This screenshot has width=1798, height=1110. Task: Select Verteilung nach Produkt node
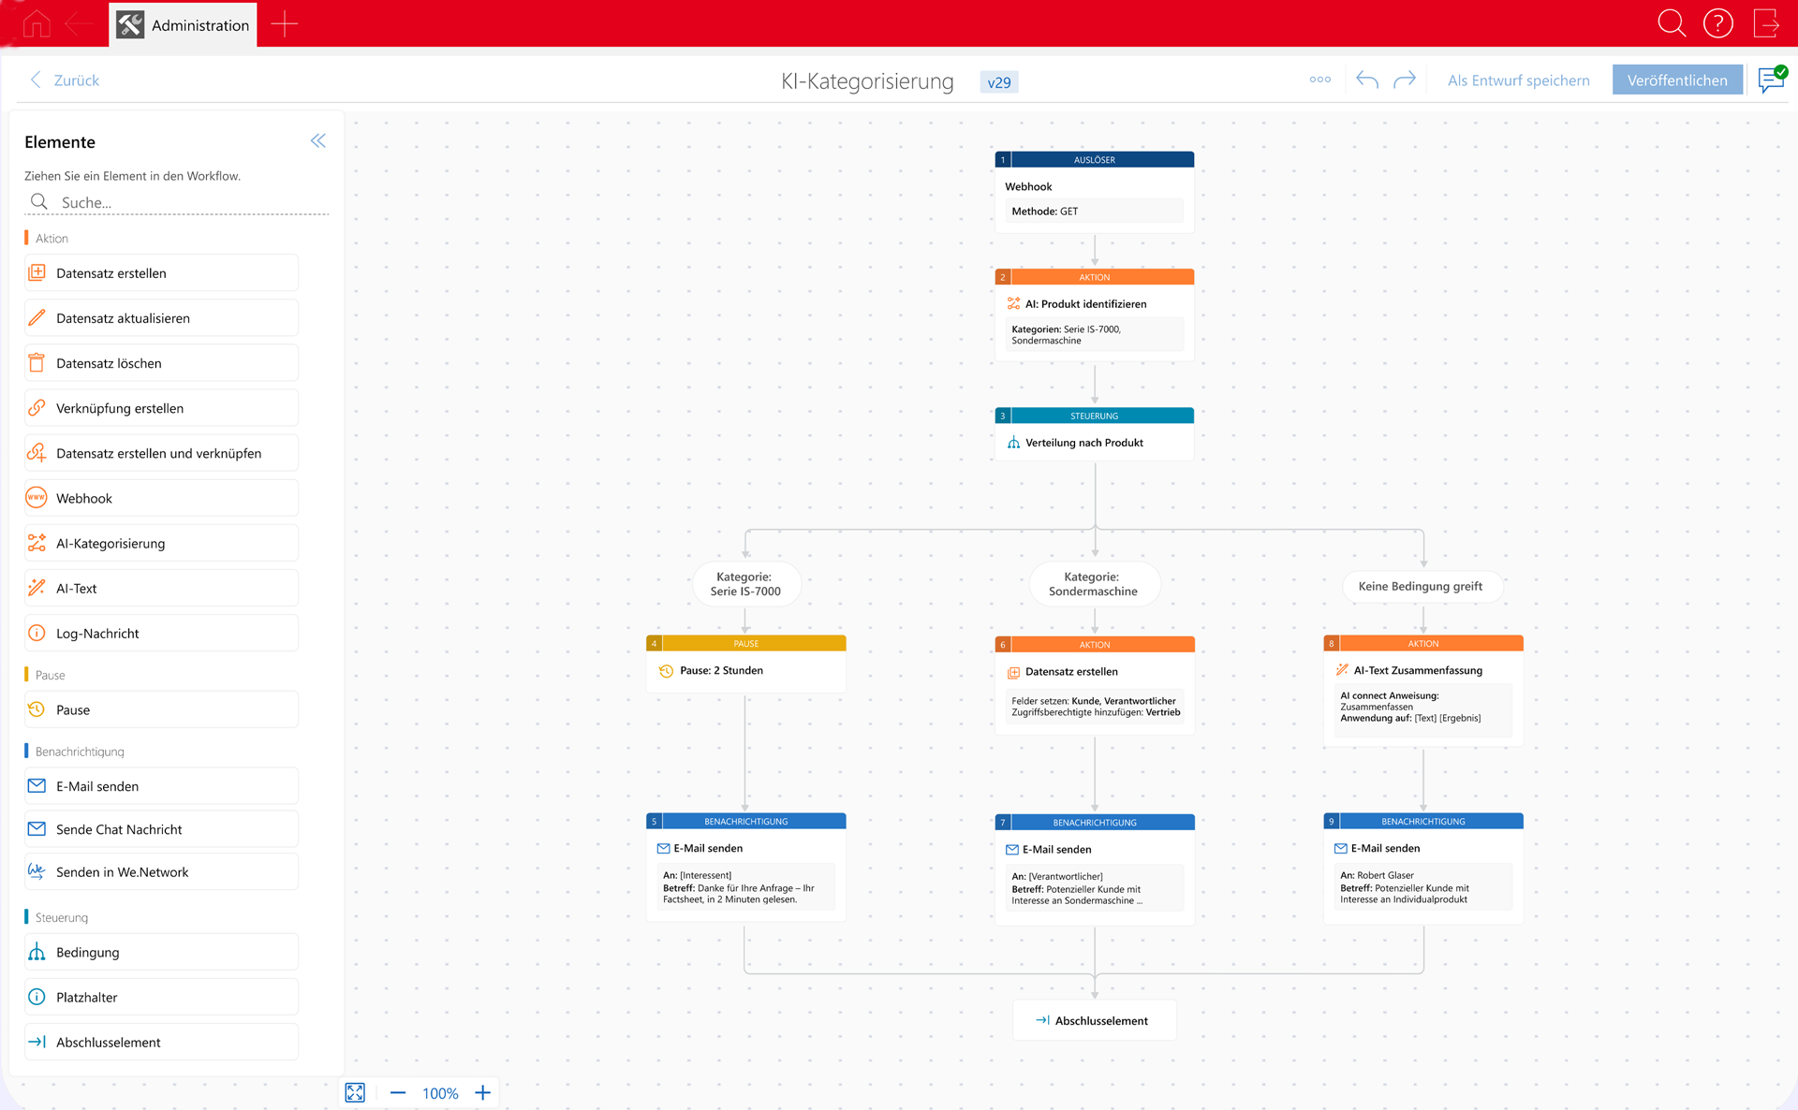(x=1094, y=433)
